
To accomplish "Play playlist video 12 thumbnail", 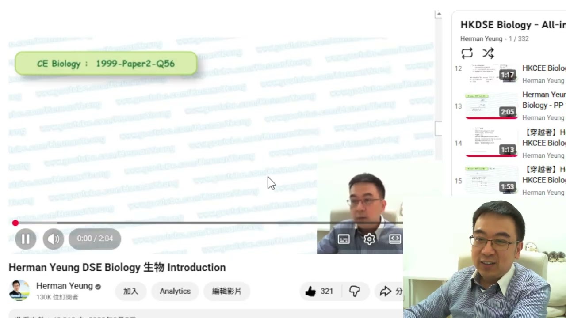I will click(492, 72).
